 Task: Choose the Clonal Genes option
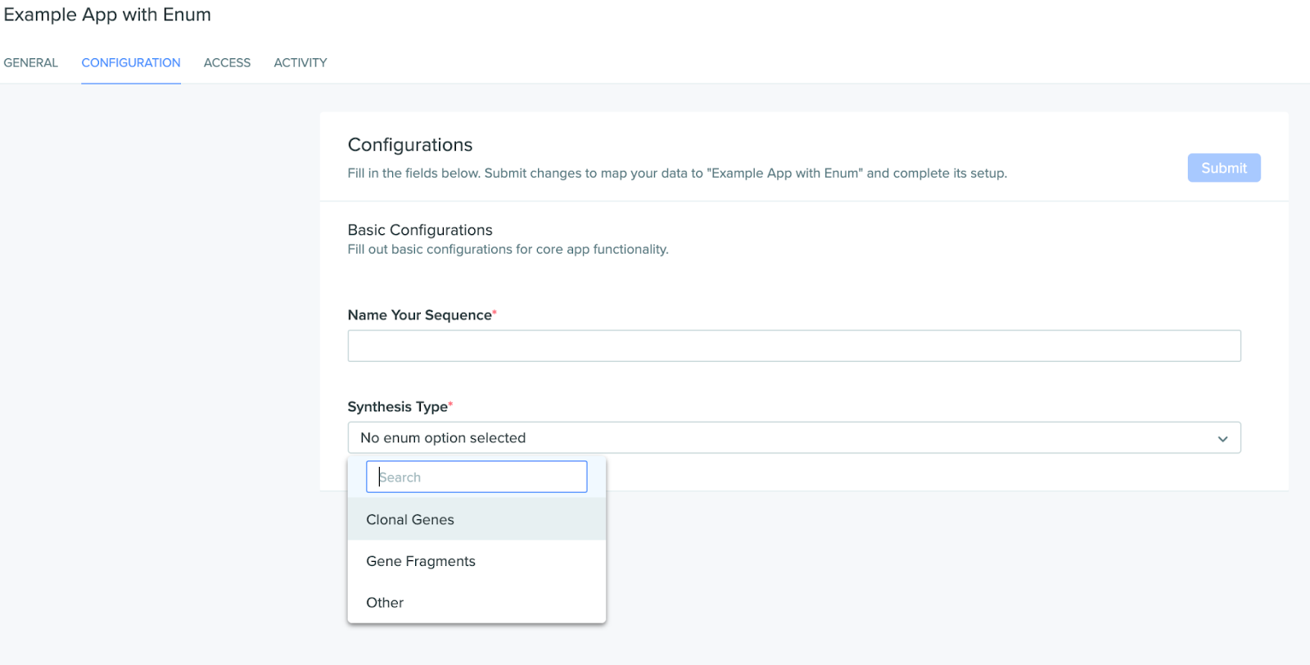477,519
